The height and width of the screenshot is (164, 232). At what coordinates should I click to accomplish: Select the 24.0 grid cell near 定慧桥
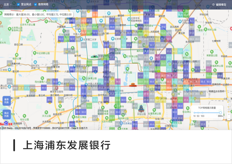pos(49,69)
